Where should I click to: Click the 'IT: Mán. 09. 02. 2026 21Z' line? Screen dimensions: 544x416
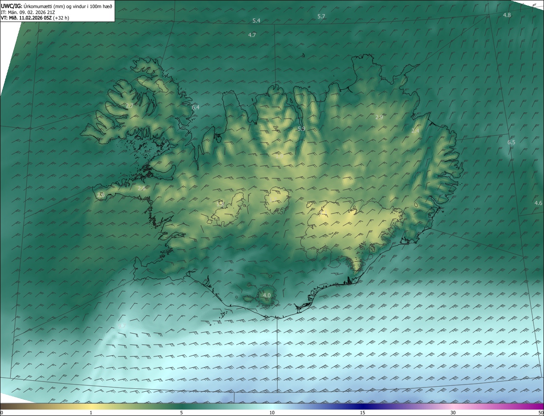tap(28, 12)
